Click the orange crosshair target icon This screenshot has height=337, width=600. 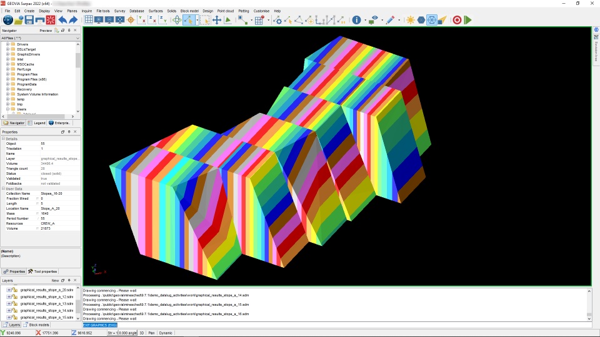tap(131, 20)
